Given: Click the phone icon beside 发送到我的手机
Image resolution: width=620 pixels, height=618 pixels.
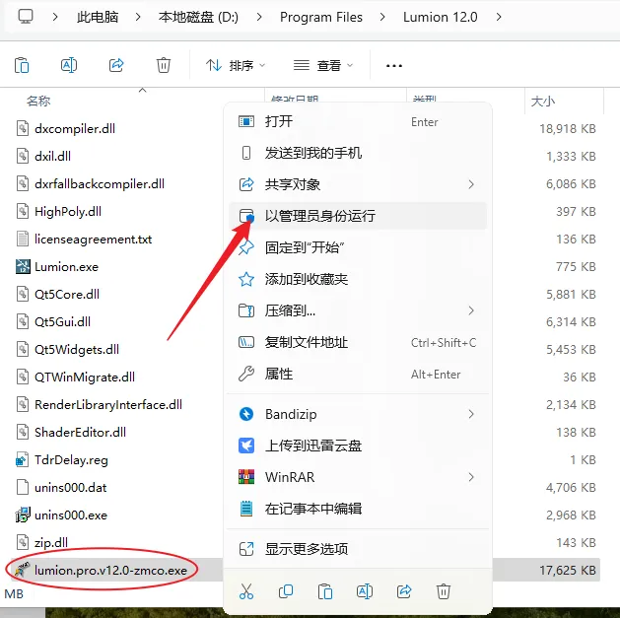Looking at the screenshot, I should pyautogui.click(x=246, y=153).
